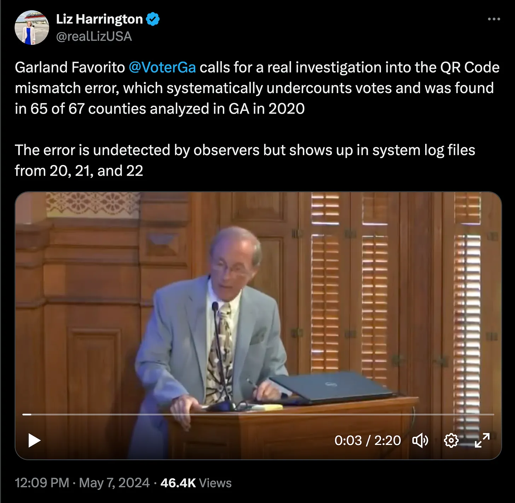This screenshot has width=515, height=503.
Task: Seek along the video progress bar
Action: (x=258, y=414)
